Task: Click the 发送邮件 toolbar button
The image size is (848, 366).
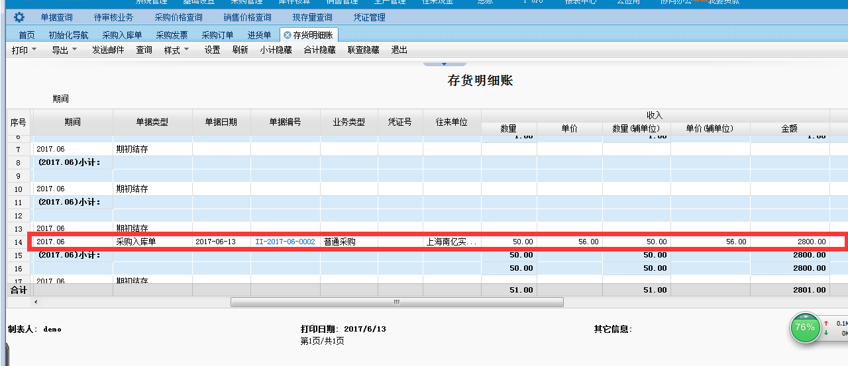Action: pos(108,50)
